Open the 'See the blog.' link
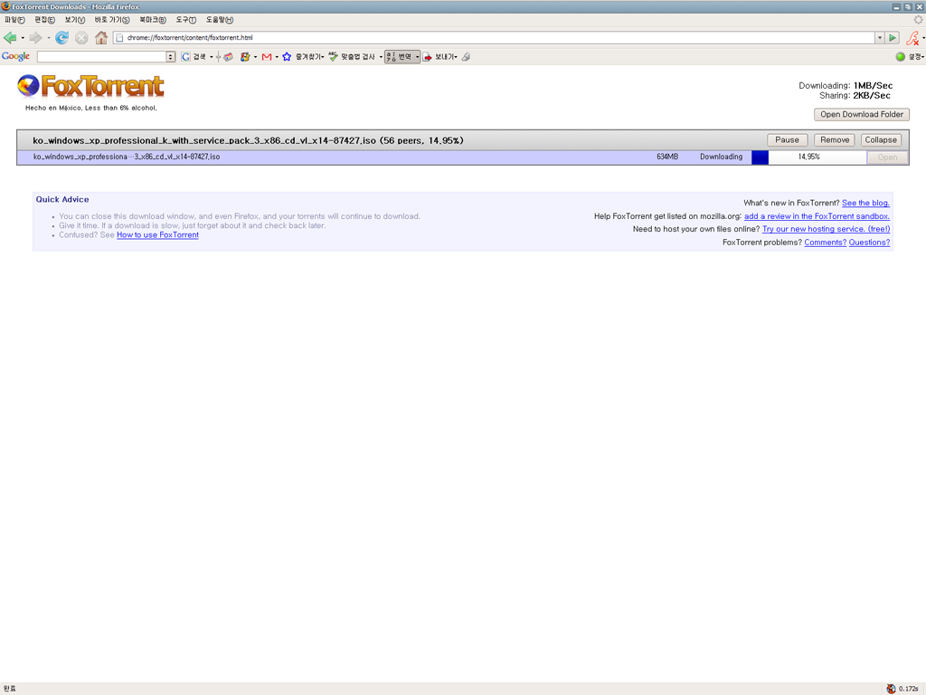 865,204
